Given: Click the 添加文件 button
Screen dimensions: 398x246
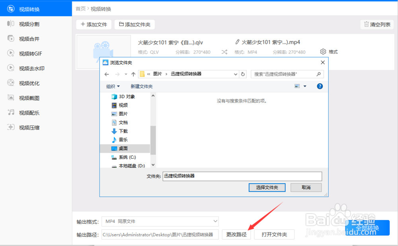Looking at the screenshot, I should pos(94,24).
